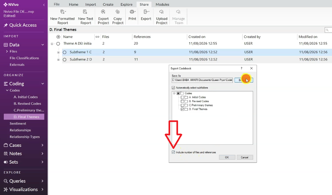The height and width of the screenshot is (195, 332).
Task: Open Relationships in sidebar
Action: [x=20, y=130]
